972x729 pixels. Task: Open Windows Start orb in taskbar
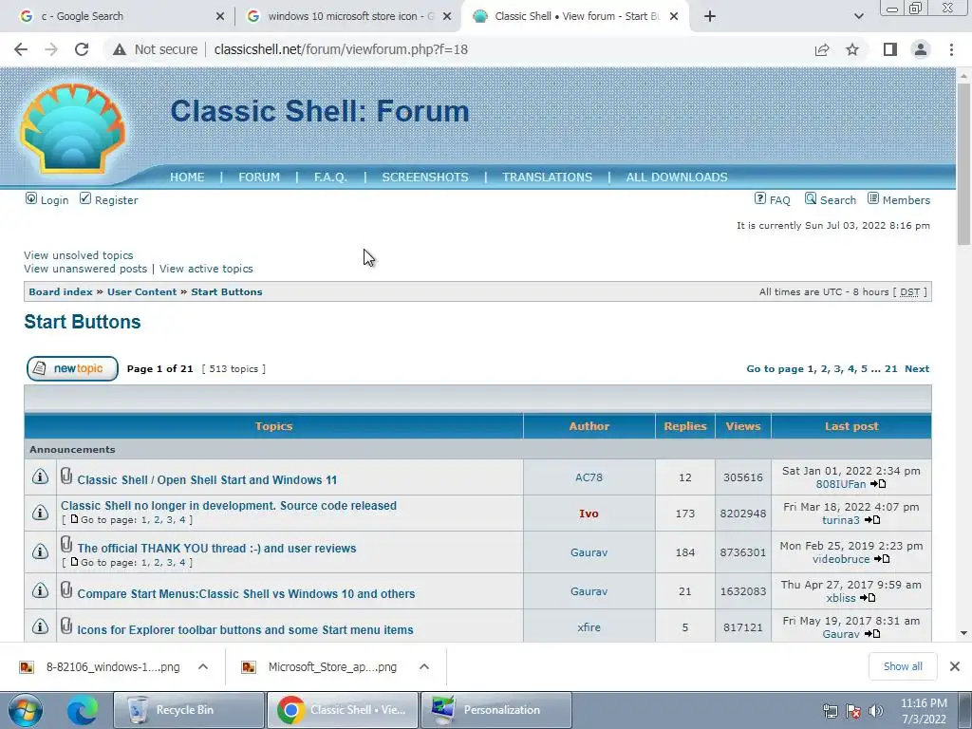(26, 710)
